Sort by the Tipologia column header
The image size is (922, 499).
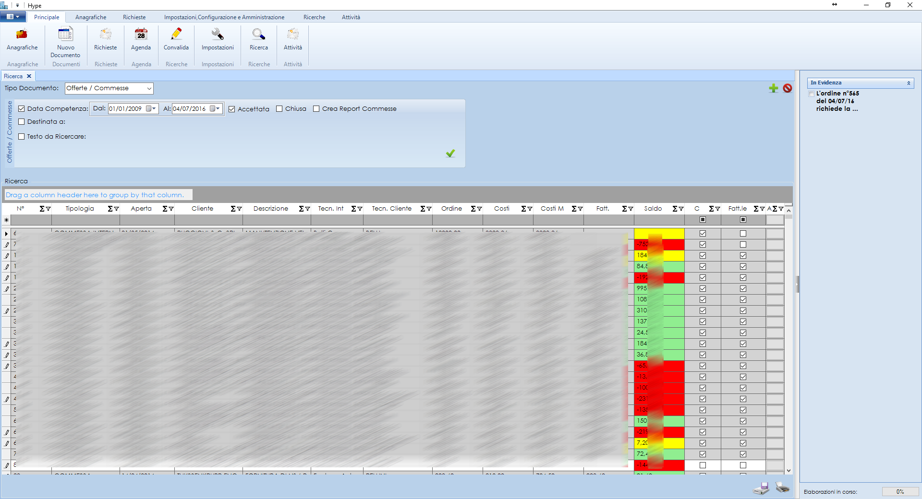[x=80, y=209]
